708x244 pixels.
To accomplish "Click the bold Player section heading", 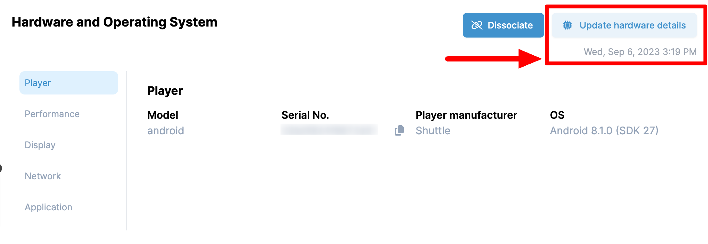I will pos(165,91).
